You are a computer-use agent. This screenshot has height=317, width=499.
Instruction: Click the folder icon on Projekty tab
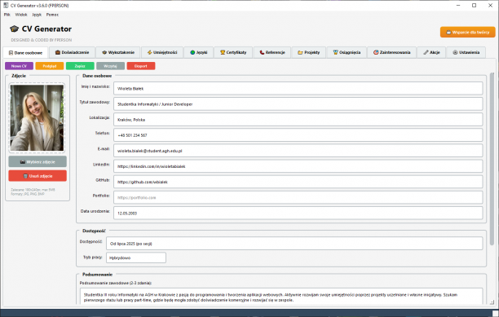pos(300,52)
